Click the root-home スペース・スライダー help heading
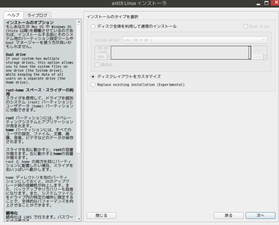The image size is (279, 225). (x=40, y=92)
